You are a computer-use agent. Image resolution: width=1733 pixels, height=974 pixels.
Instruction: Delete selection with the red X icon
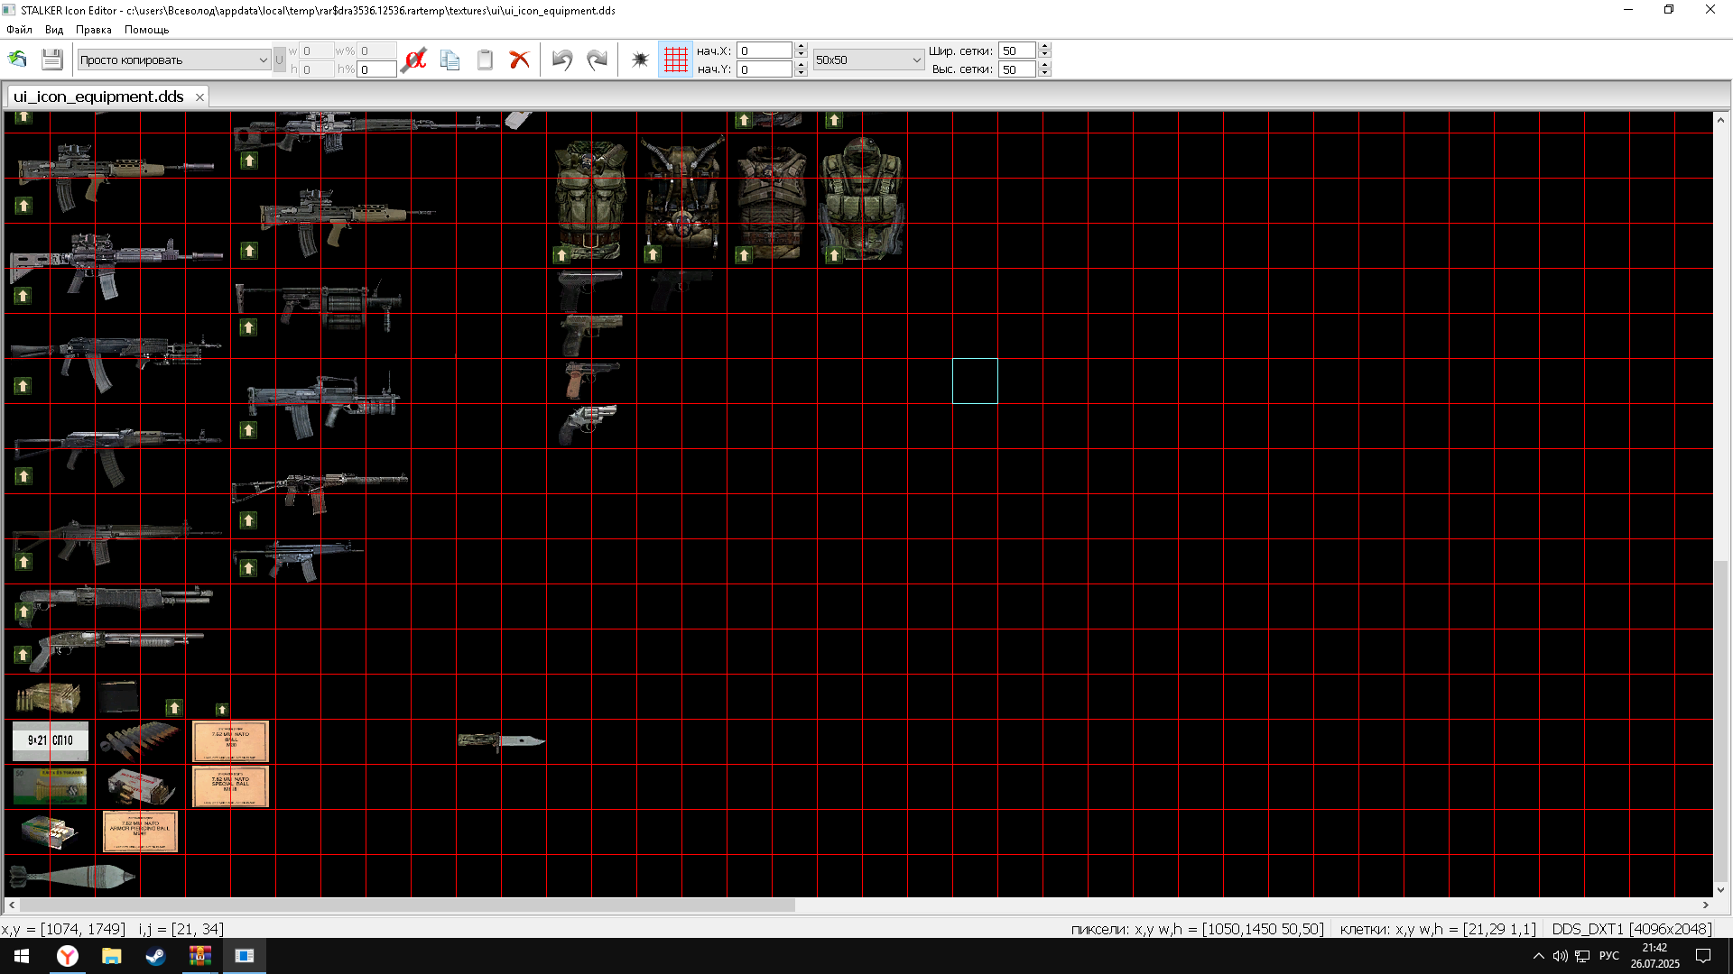(x=519, y=60)
